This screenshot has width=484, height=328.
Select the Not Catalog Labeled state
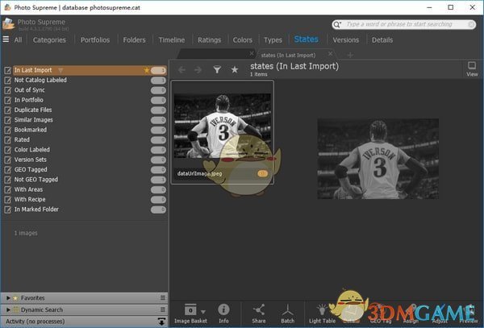[x=40, y=80]
